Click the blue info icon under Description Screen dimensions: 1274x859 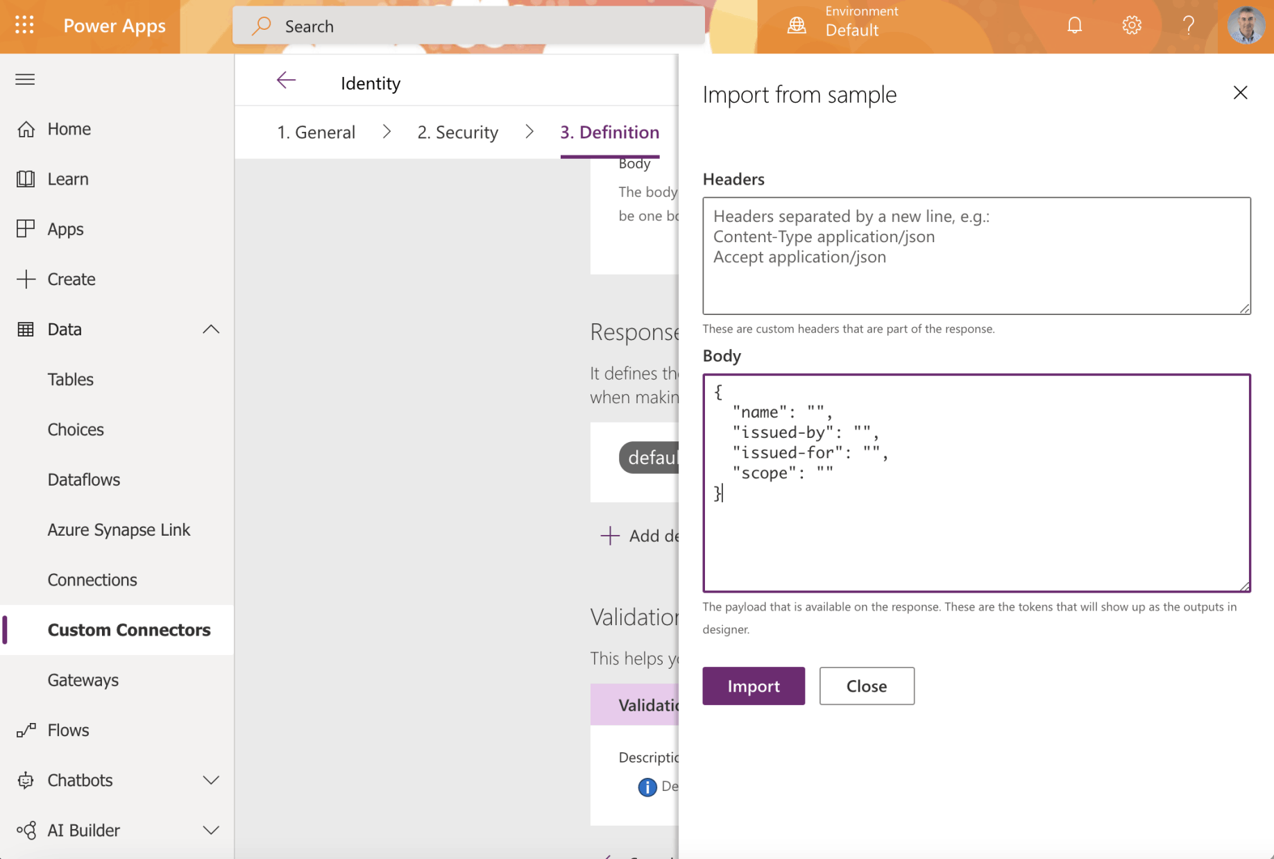(x=647, y=787)
